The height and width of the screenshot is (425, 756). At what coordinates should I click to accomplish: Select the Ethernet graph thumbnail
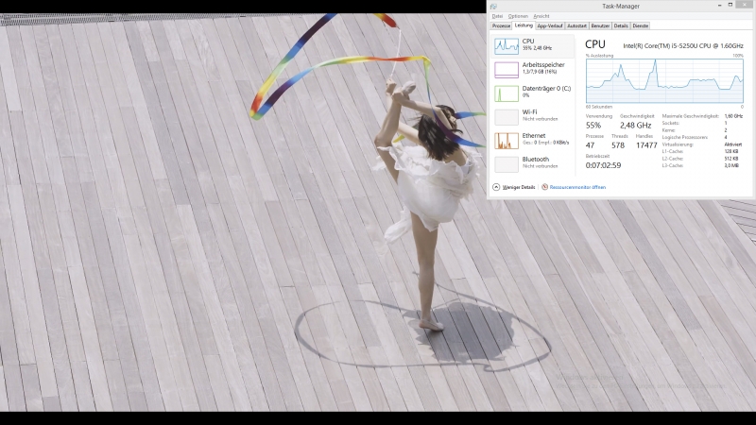coord(507,141)
